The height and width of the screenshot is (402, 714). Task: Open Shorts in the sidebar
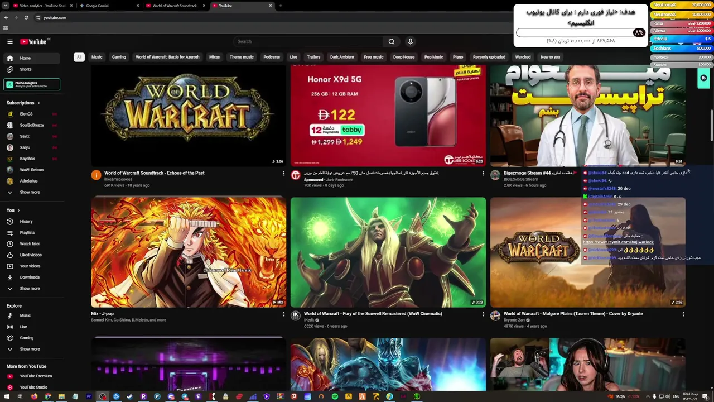pos(32,69)
